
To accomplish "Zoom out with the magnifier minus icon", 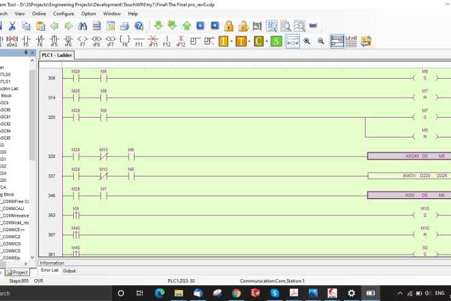I will tap(320, 41).
